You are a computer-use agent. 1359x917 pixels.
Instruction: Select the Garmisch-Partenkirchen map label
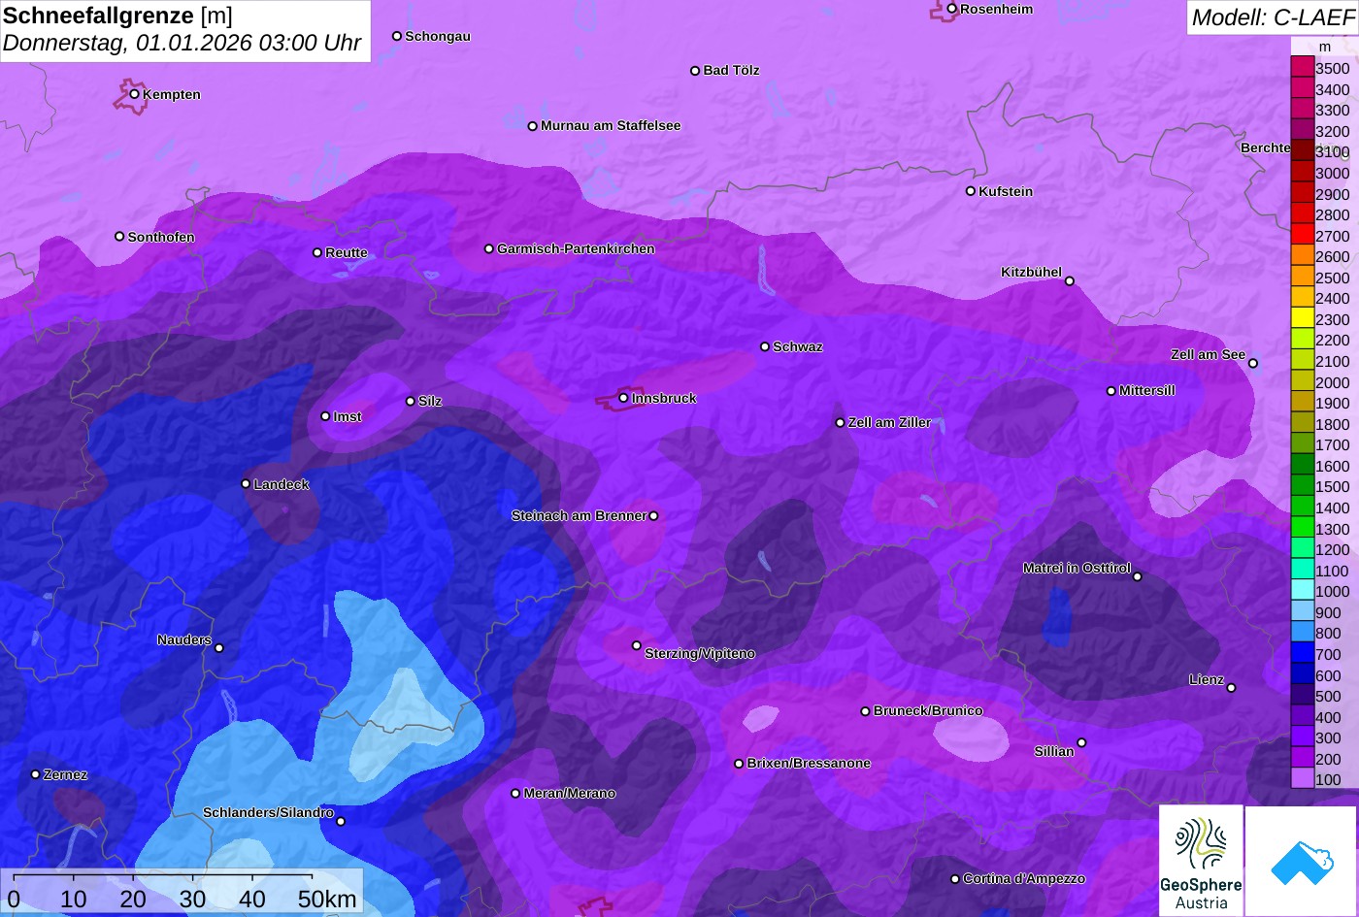click(x=576, y=249)
